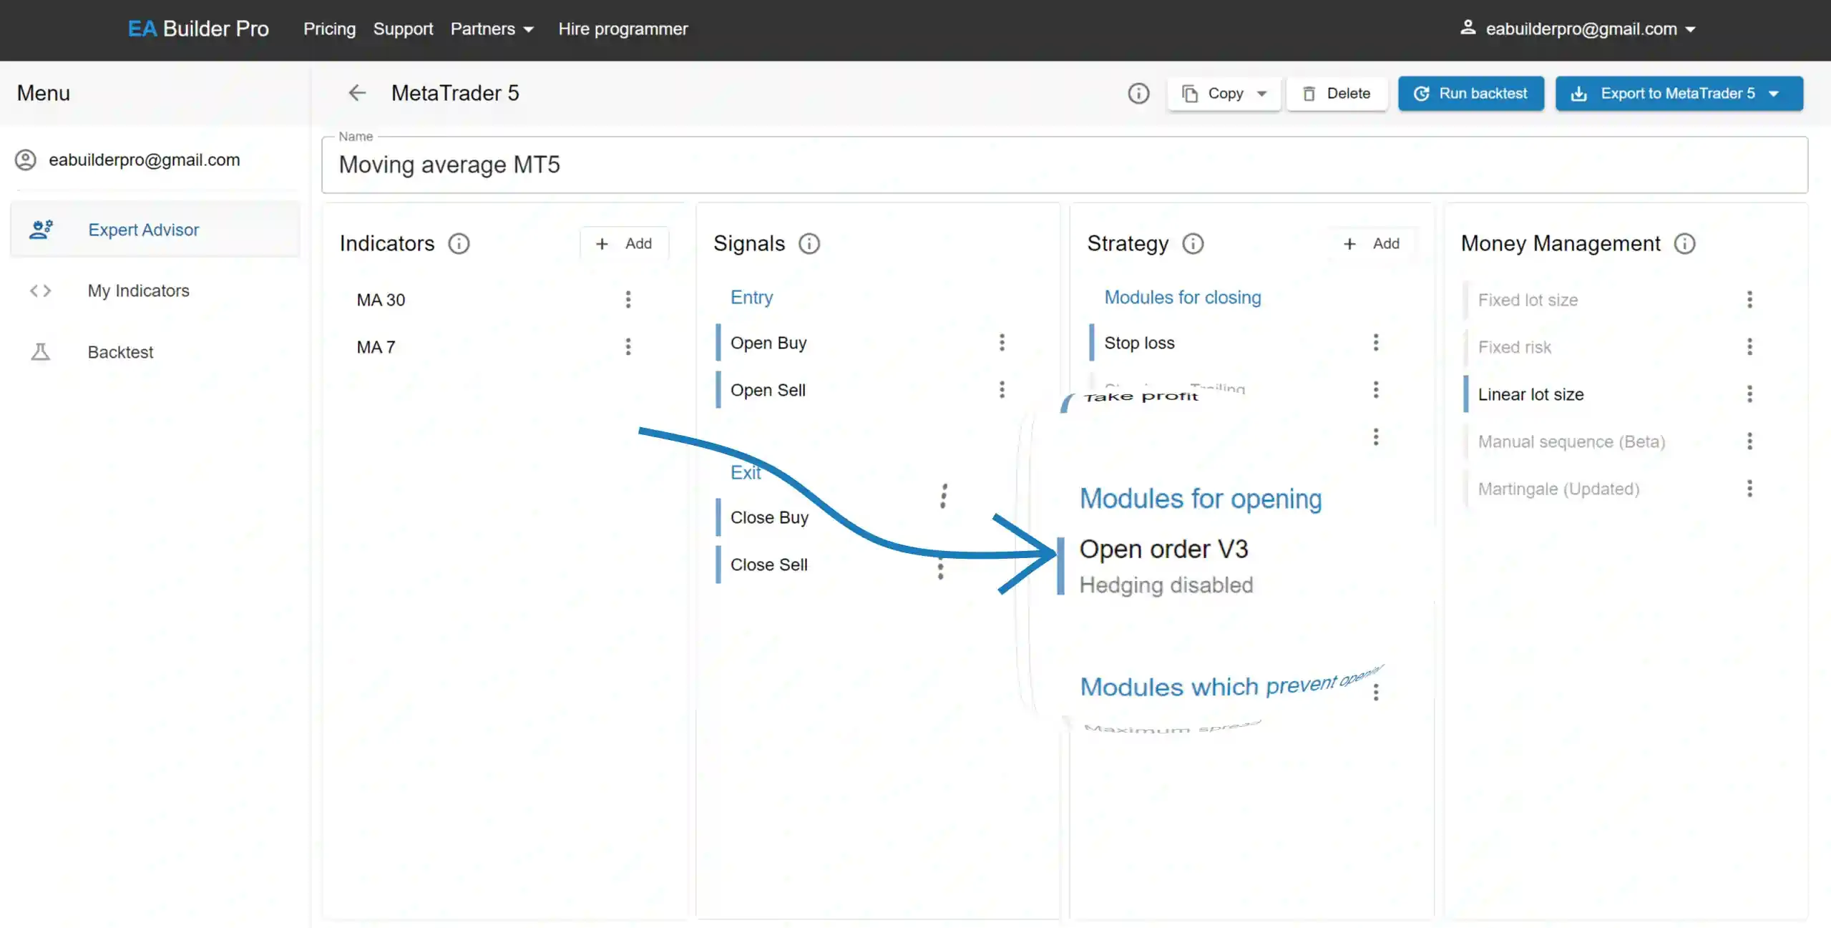Open My Indicators from the sidebar
Viewport: 1831px width, 928px height.
click(138, 290)
